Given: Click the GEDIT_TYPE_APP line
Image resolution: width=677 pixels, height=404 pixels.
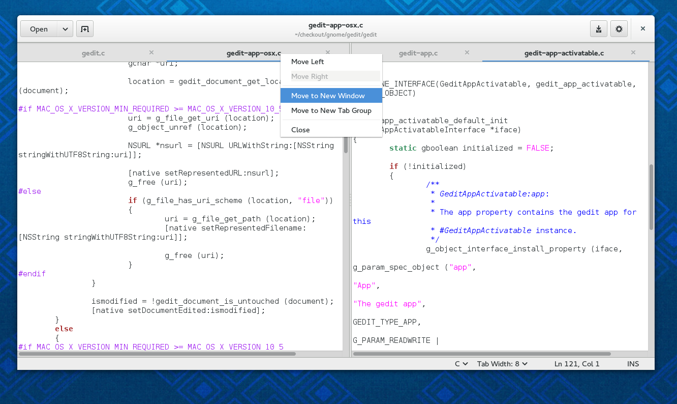Looking at the screenshot, I should pyautogui.click(x=387, y=322).
